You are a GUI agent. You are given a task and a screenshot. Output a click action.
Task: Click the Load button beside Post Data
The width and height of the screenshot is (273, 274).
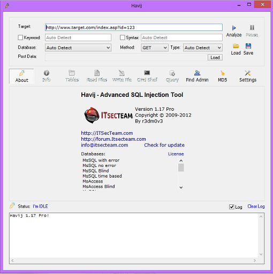pos(215,57)
